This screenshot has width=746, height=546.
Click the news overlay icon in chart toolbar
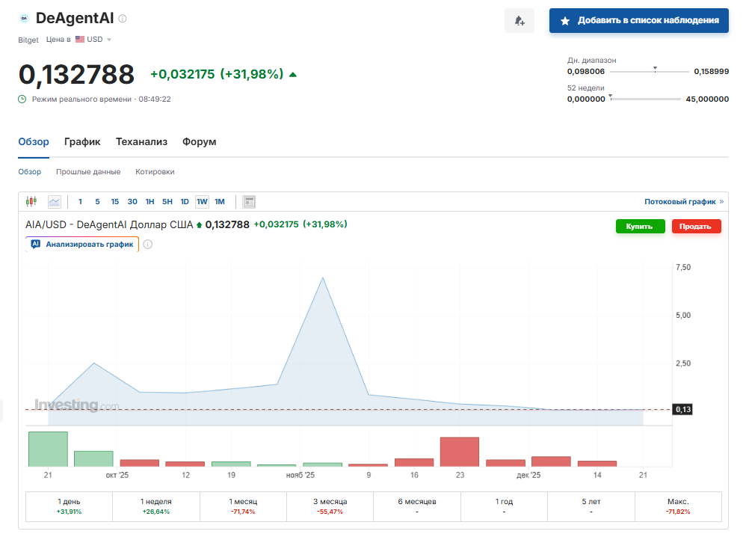[x=249, y=201]
